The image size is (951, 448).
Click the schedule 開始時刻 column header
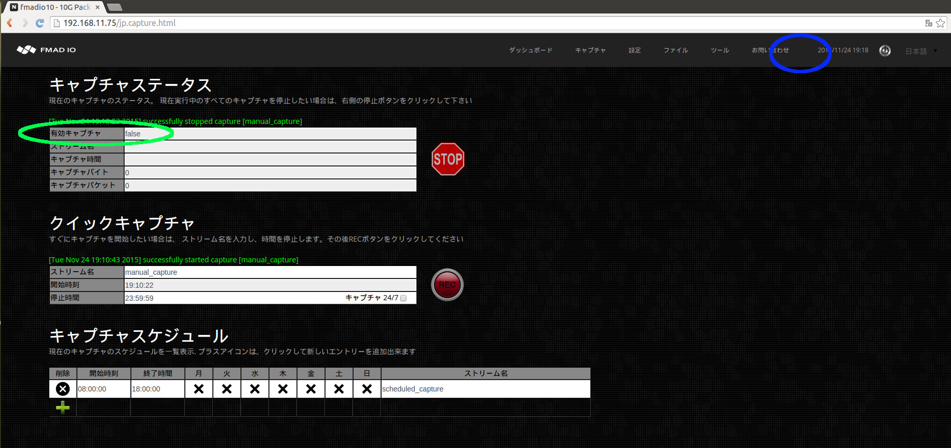tap(104, 373)
